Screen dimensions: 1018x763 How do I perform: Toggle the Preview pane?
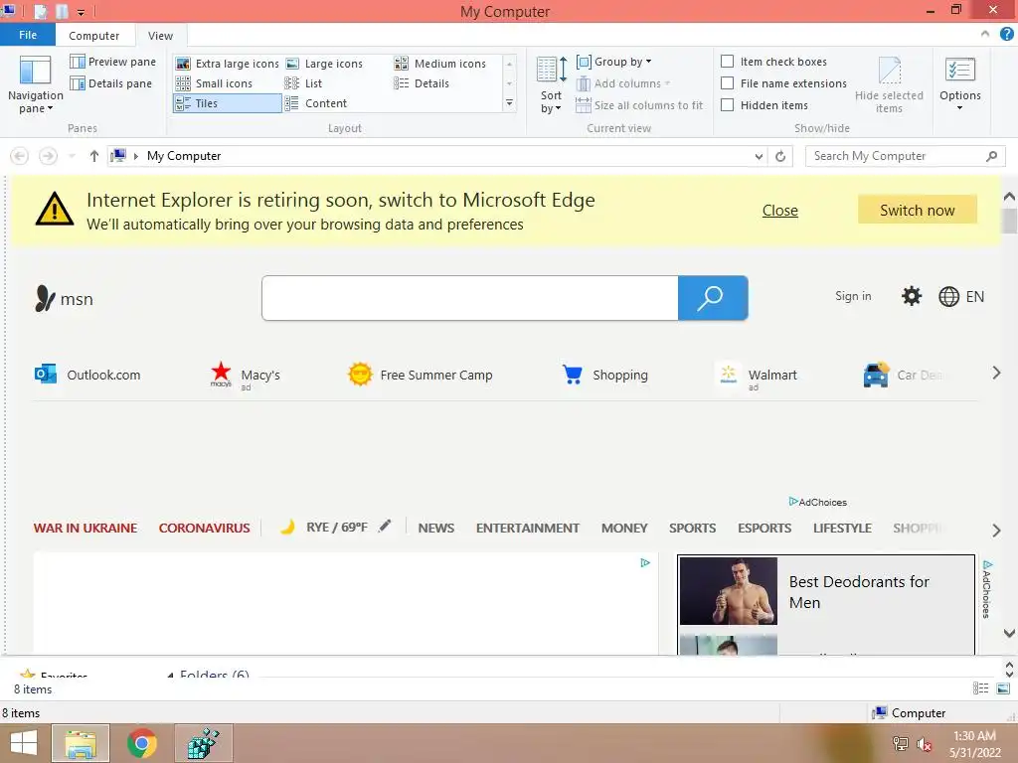[x=113, y=62]
